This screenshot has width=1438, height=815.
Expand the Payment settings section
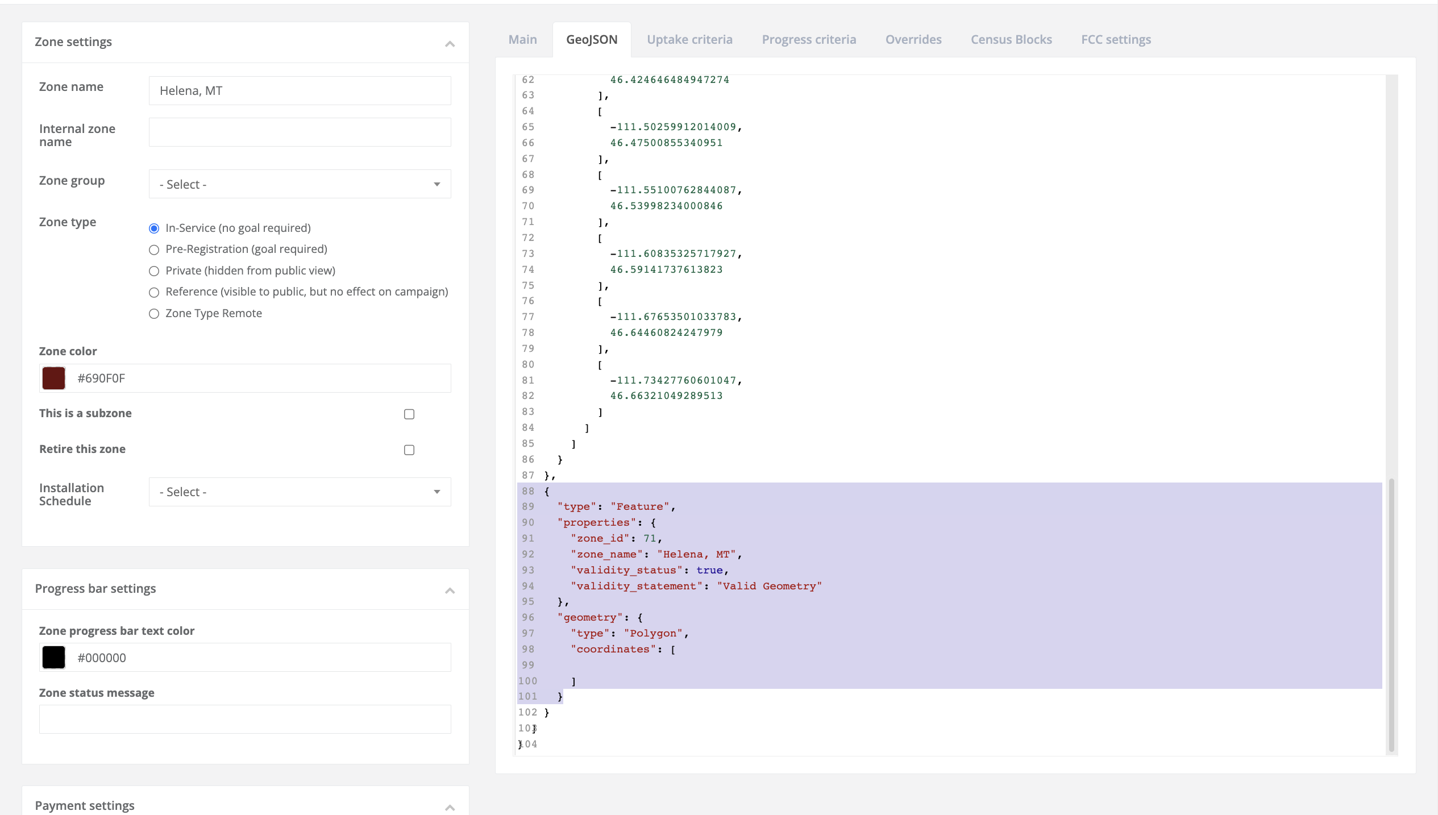point(450,806)
